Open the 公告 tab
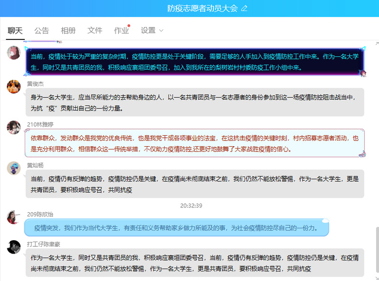This screenshot has height=281, width=379. [x=42, y=30]
